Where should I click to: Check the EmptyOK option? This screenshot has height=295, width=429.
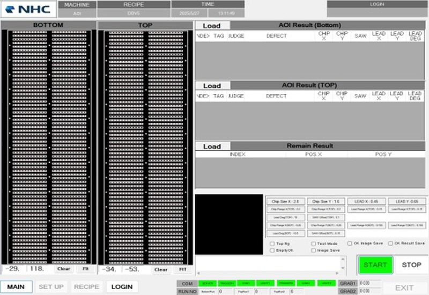coord(272,250)
